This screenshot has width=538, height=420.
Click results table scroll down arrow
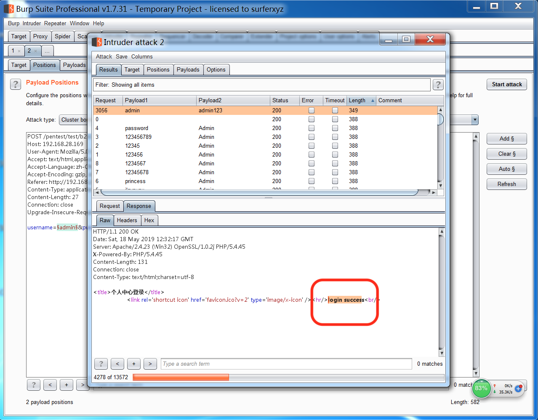[x=441, y=186]
